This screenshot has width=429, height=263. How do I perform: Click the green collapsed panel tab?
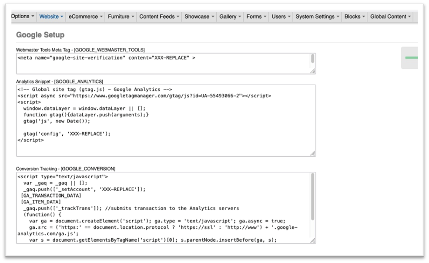[x=409, y=58]
